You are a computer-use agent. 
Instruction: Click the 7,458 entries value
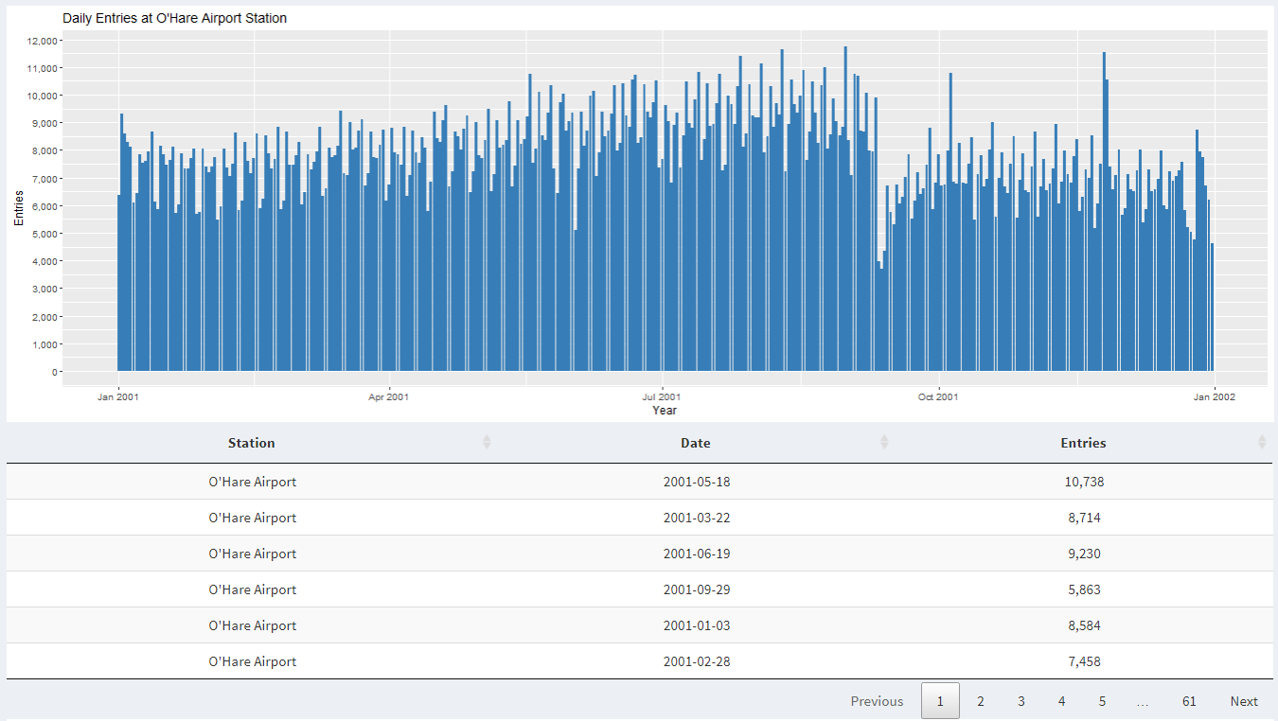coord(1084,661)
